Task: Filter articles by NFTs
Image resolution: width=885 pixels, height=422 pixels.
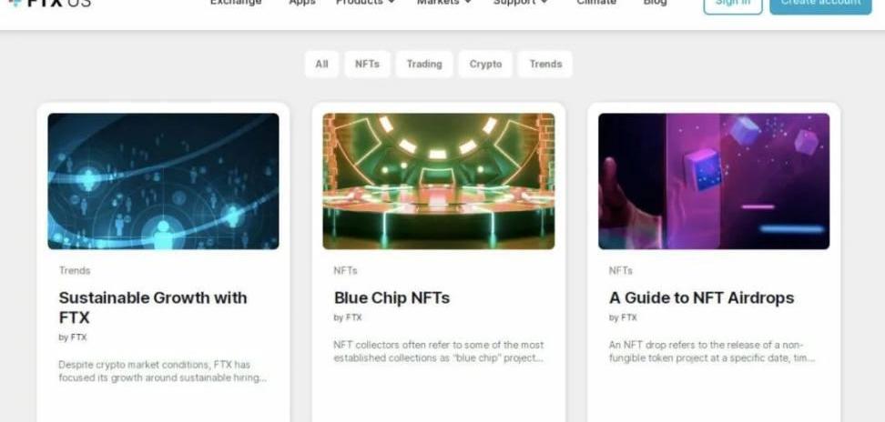Action: [x=368, y=65]
